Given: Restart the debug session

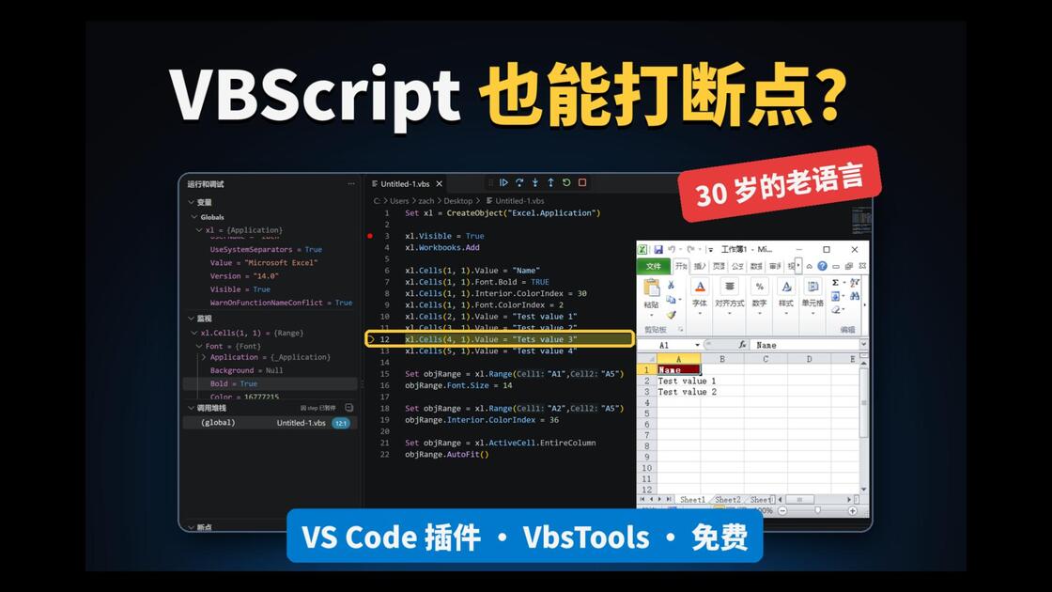Looking at the screenshot, I should tap(566, 182).
